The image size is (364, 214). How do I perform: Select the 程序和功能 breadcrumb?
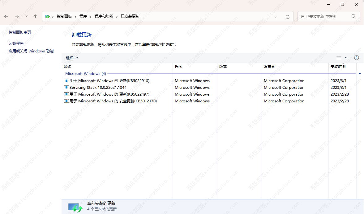104,16
